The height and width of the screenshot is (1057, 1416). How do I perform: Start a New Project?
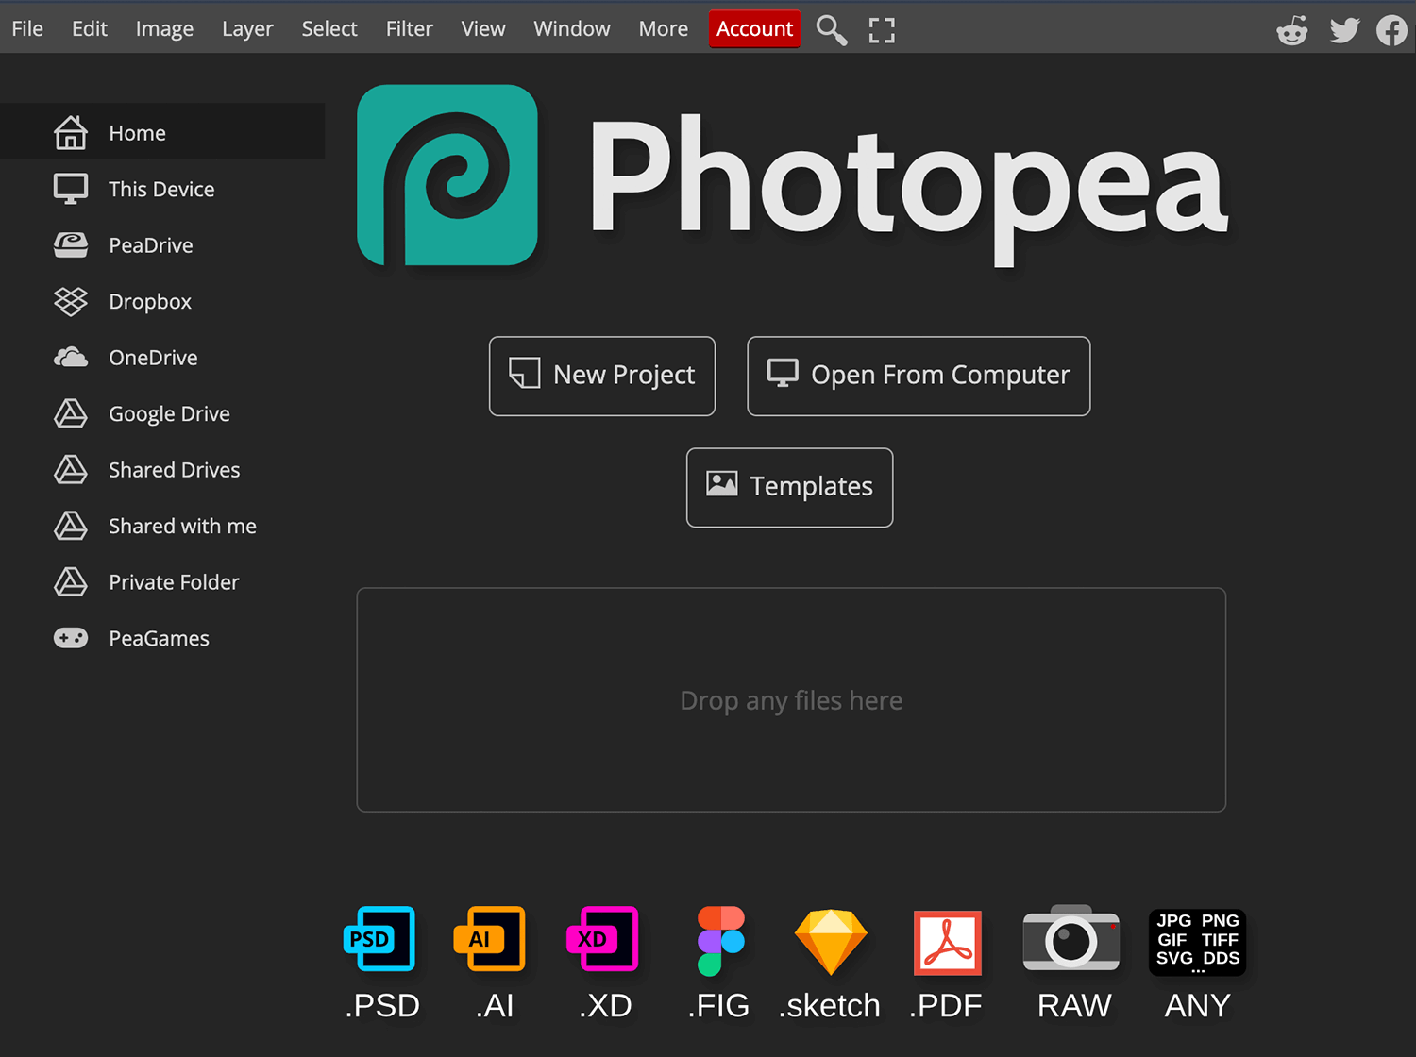[x=602, y=376]
